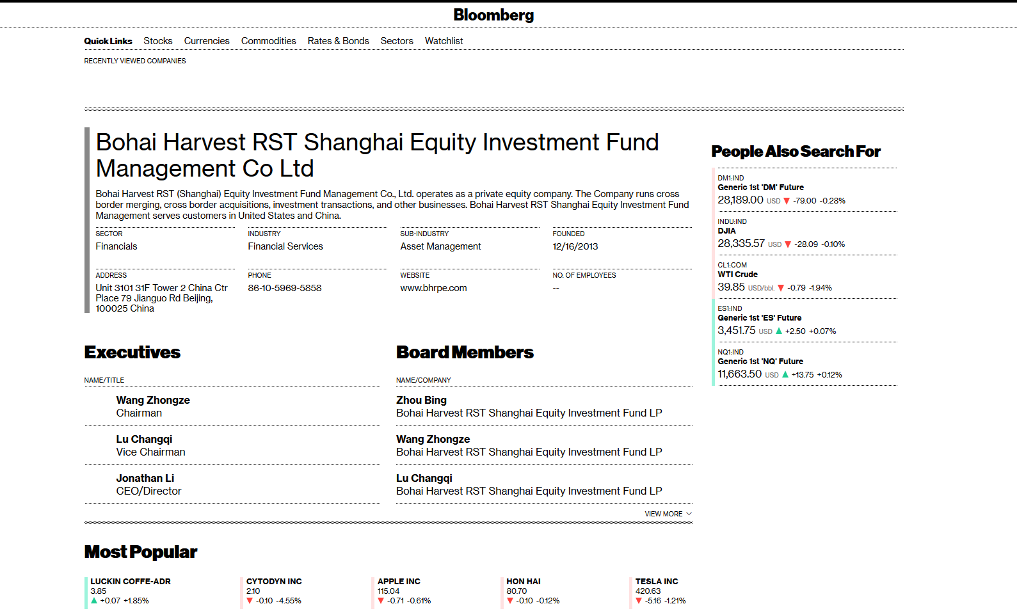The width and height of the screenshot is (1017, 613).
Task: Open the WTI Crude quote
Action: [x=738, y=275]
